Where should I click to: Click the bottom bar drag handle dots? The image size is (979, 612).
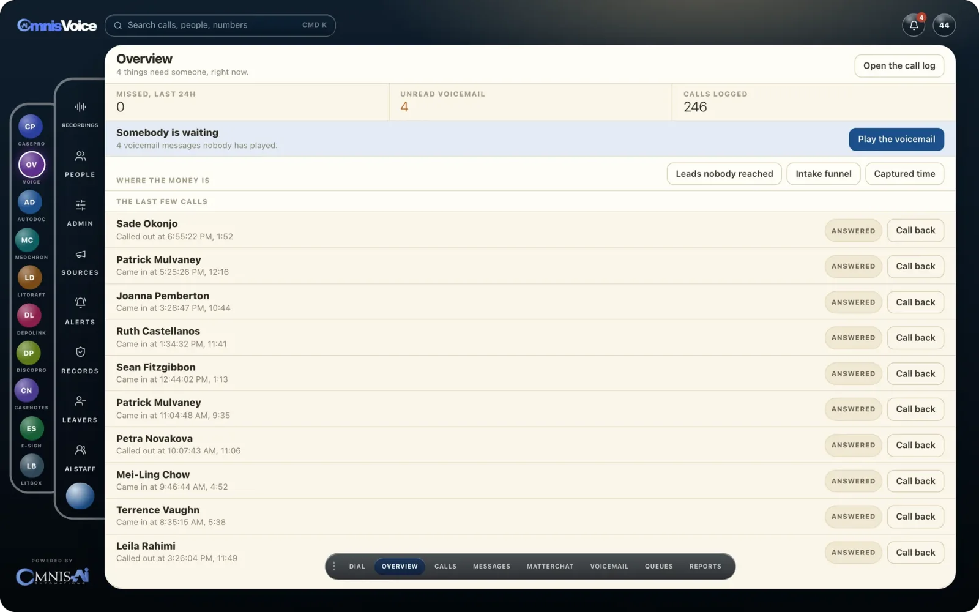tap(333, 566)
